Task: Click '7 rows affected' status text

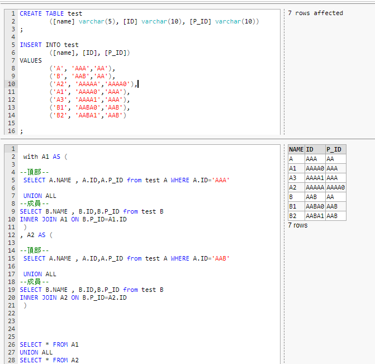Action: tap(315, 13)
